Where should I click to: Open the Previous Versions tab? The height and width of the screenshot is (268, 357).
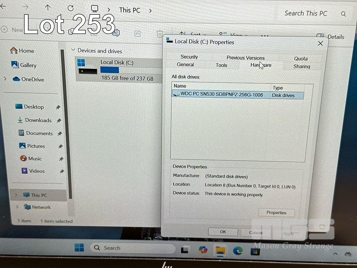point(245,58)
